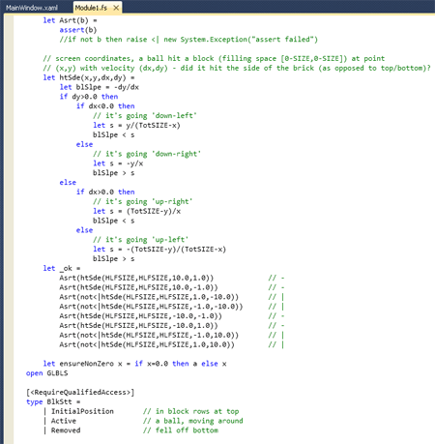Click the 'let s = -(TotSIZE-y)/(TotSIZE-x)' line

tap(159, 250)
